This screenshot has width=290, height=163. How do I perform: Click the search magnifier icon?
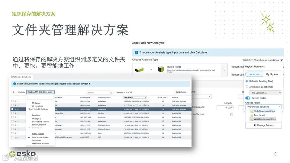click(x=111, y=93)
